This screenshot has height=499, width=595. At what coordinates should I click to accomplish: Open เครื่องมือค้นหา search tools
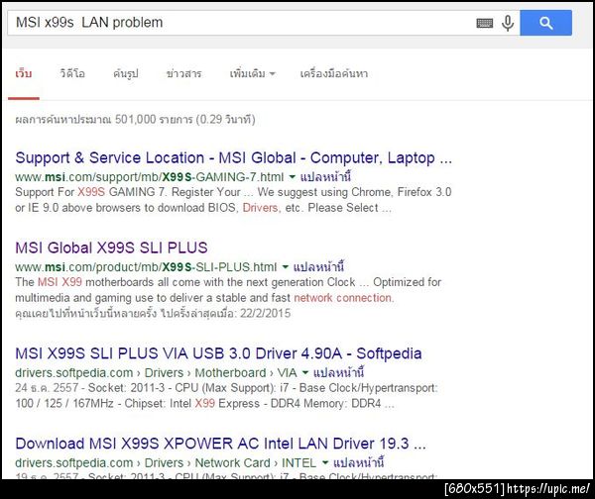coord(334,73)
